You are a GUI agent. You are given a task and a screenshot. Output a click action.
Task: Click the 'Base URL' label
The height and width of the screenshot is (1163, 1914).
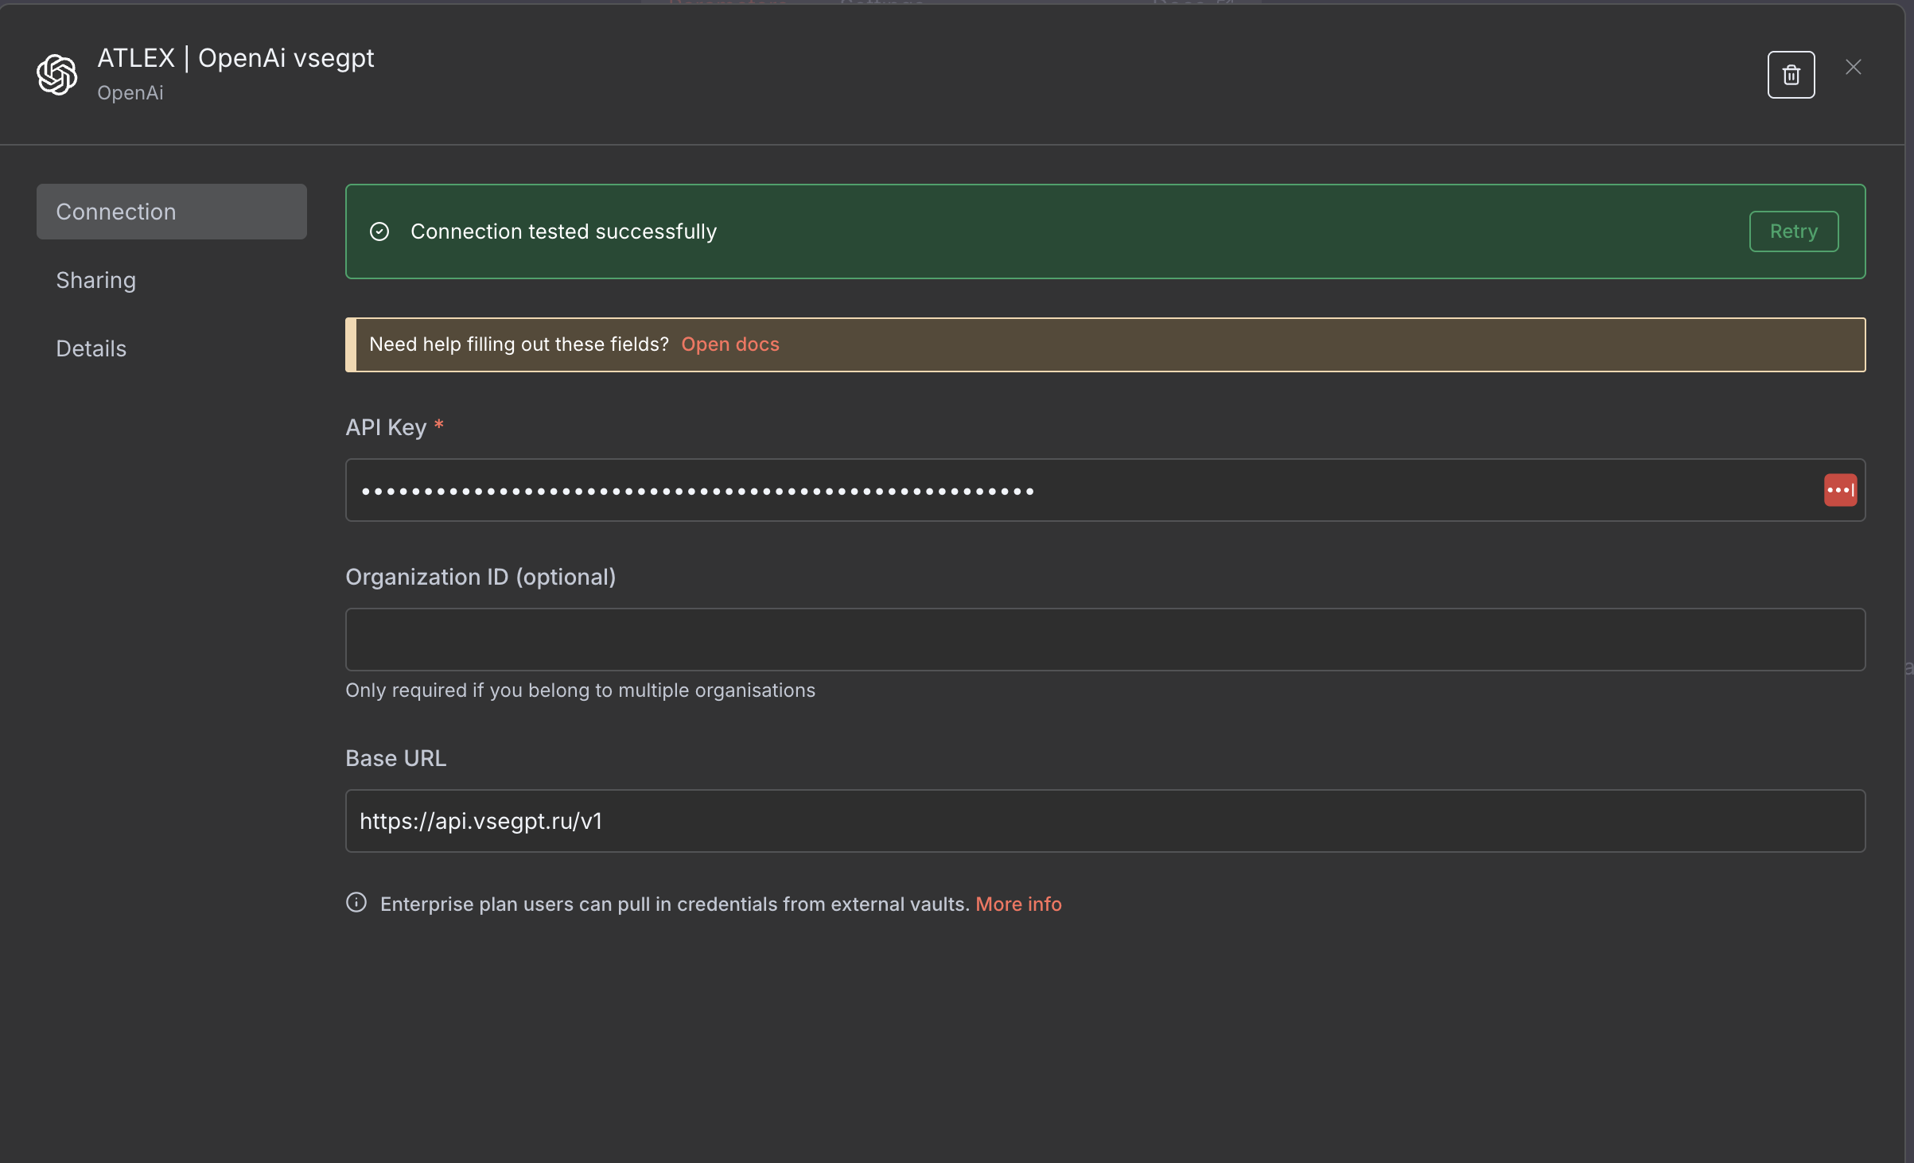[x=395, y=758]
